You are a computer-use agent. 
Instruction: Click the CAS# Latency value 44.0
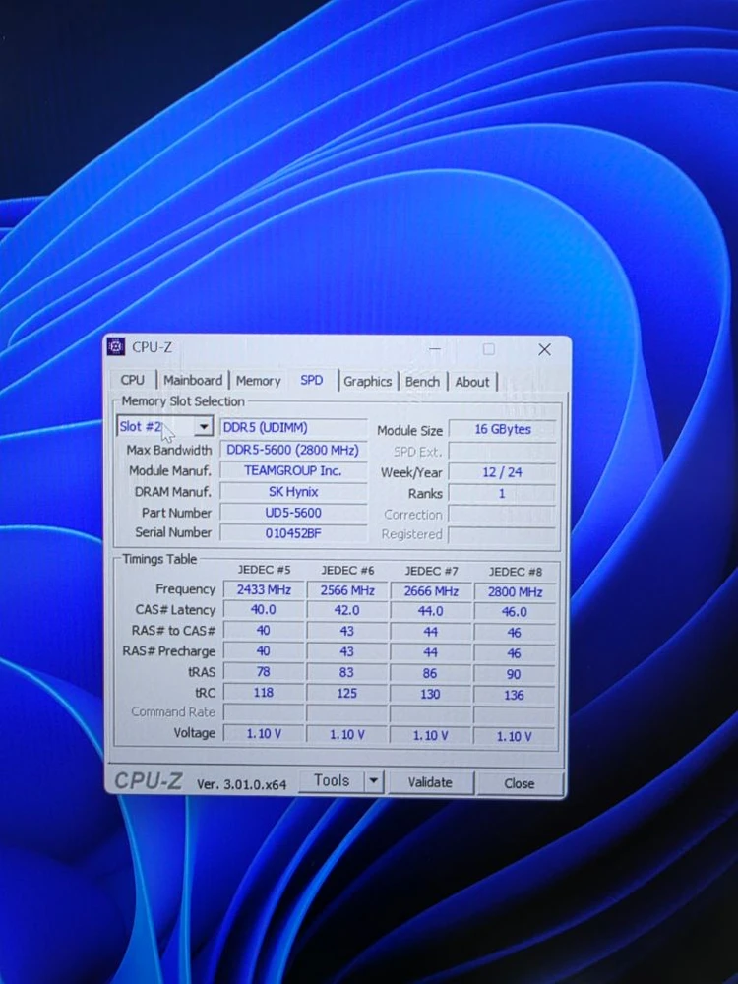pos(431,611)
